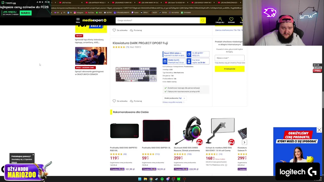Open the NA HAPSA bookmark folder

point(174,12)
